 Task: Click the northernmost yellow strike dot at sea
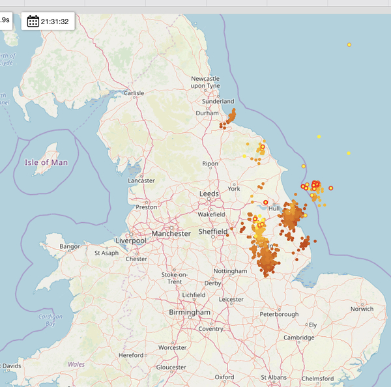tap(349, 44)
